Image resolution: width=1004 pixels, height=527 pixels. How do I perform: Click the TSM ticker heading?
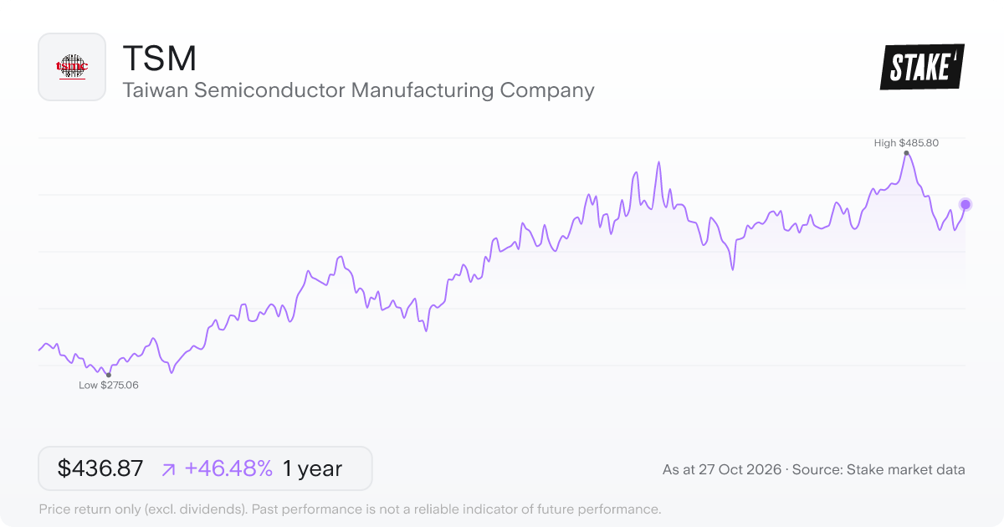coord(160,58)
